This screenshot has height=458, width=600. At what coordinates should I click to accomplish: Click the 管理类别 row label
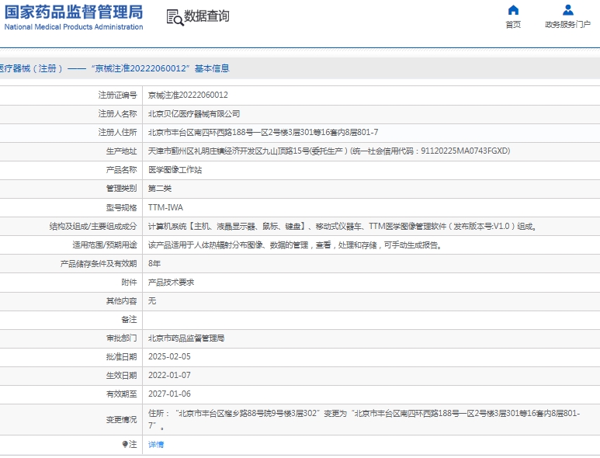click(x=121, y=189)
